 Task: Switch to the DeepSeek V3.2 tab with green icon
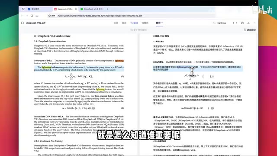[92, 9]
